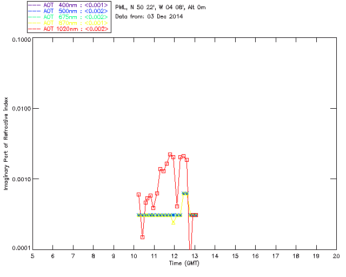
Task: Click the x-axis label 17
Action: tap(276, 256)
